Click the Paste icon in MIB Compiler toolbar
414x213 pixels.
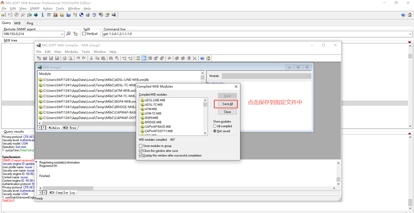click(103, 58)
